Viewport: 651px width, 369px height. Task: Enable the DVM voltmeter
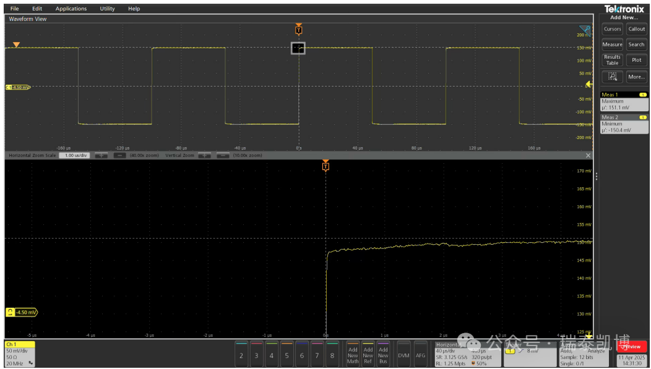403,355
